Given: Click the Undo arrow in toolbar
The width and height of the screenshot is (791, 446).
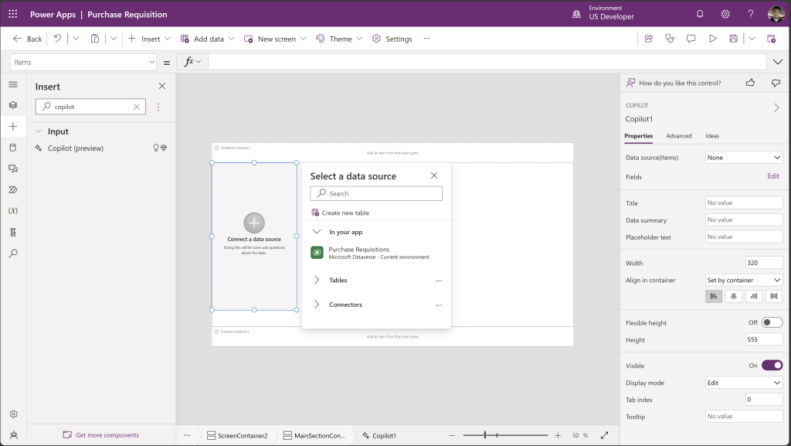Looking at the screenshot, I should pos(57,39).
